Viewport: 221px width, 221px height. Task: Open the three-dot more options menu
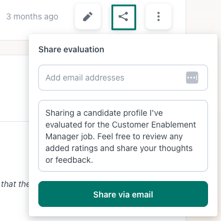coord(159,16)
